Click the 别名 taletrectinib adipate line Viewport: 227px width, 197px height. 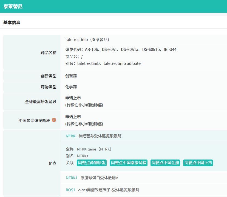click(x=103, y=63)
